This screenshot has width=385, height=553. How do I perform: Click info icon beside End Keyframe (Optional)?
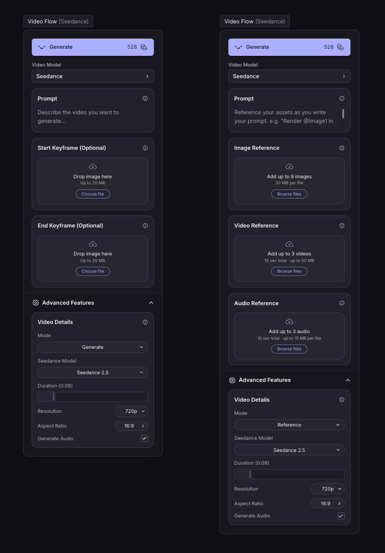[x=145, y=225]
